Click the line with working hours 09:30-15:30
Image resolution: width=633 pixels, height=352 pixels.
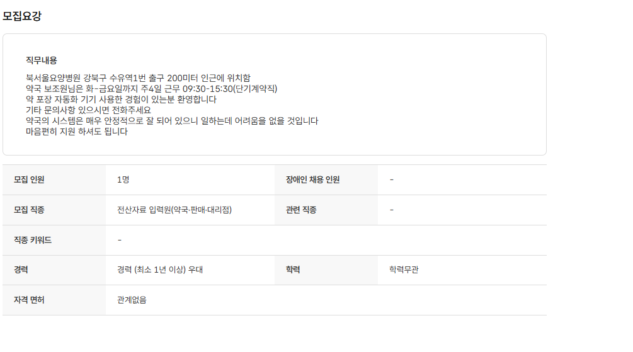point(151,89)
